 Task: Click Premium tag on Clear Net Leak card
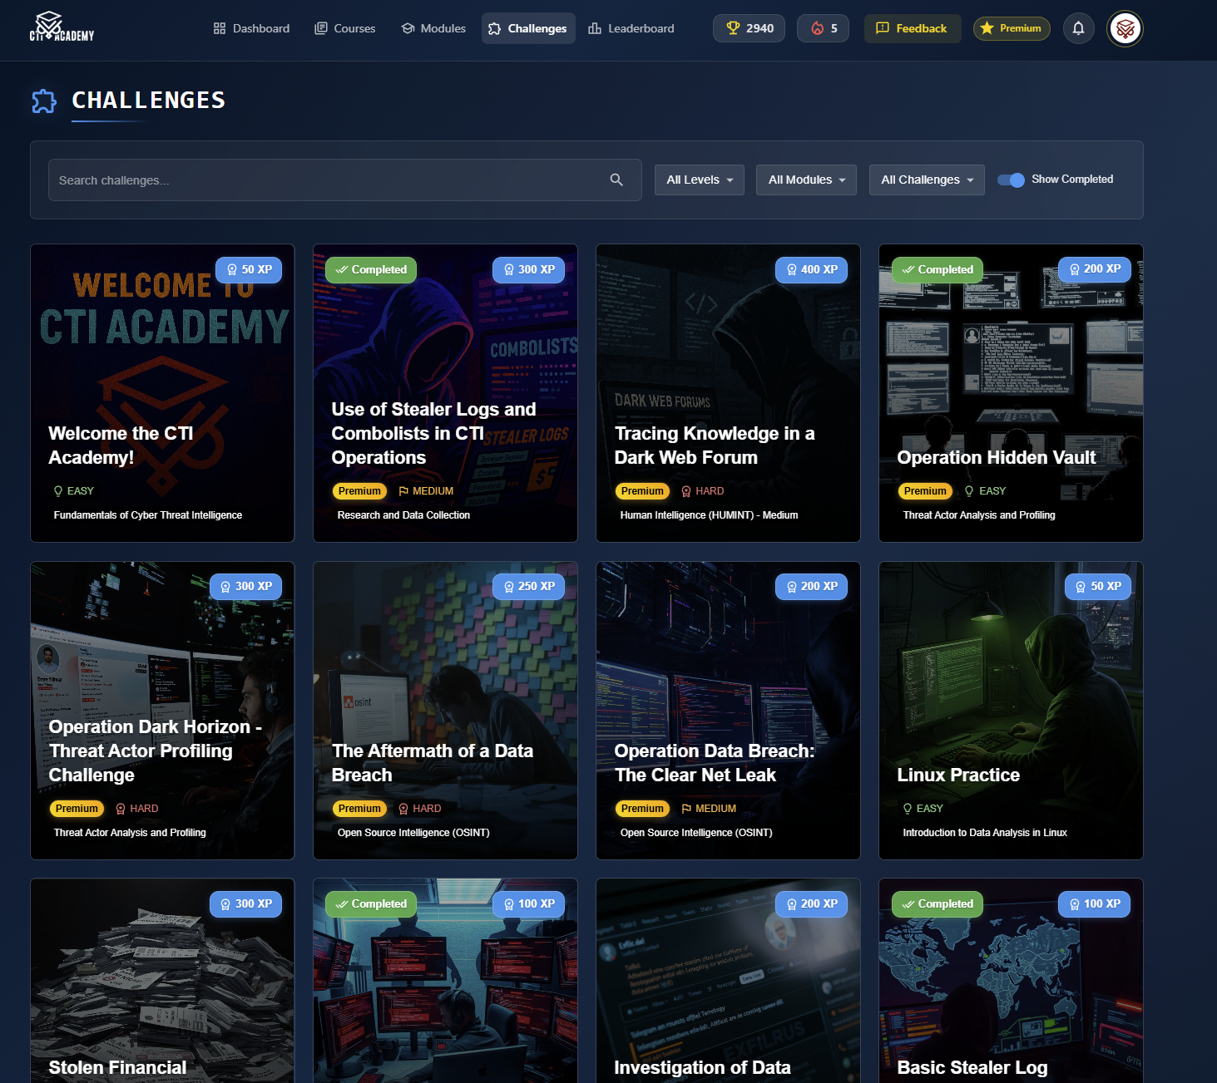tap(642, 809)
